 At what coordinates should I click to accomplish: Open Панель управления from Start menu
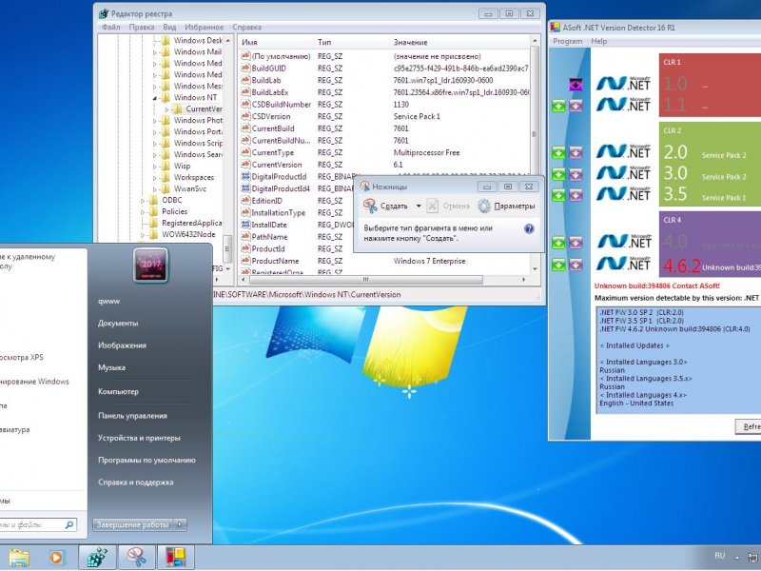point(132,416)
